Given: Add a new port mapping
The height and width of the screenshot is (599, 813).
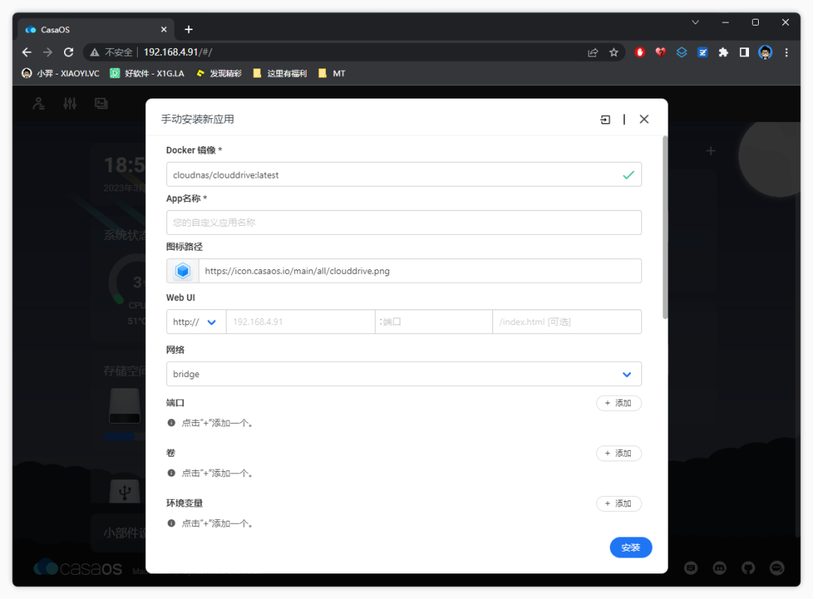Looking at the screenshot, I should (x=618, y=403).
